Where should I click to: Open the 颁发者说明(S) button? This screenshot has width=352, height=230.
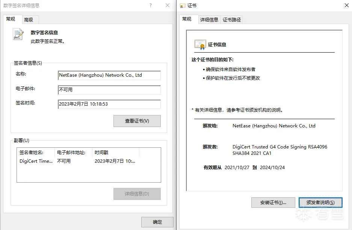pyautogui.click(x=320, y=202)
